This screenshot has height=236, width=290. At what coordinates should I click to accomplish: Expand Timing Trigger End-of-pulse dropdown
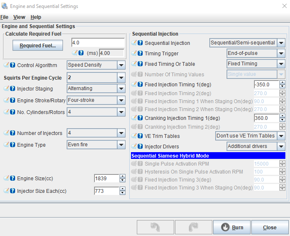click(256, 53)
